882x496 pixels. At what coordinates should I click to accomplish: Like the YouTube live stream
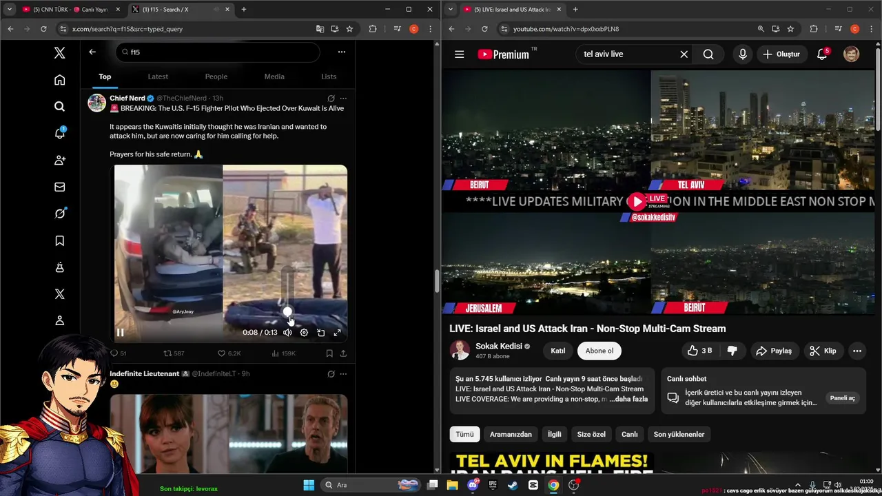pos(699,351)
